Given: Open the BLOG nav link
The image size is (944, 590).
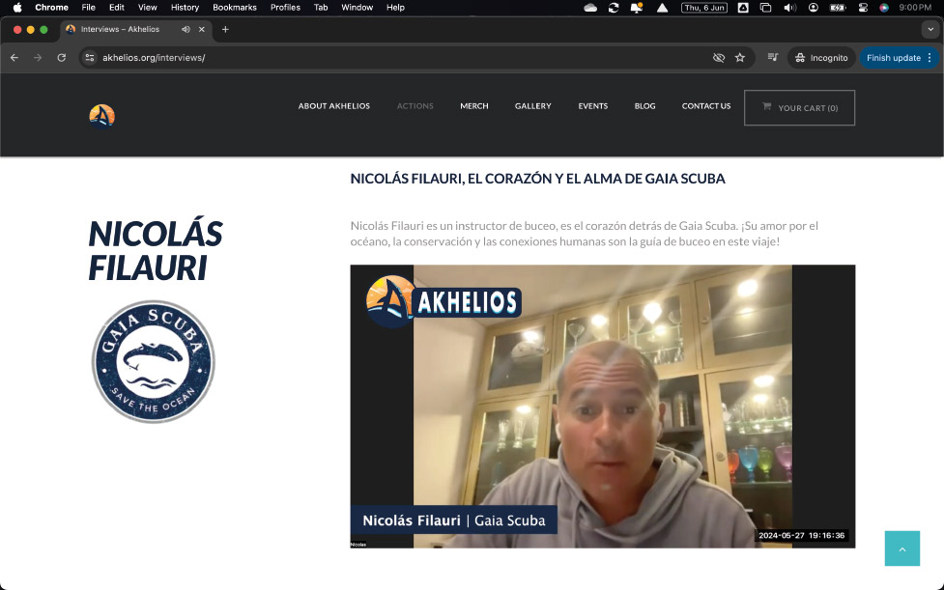Looking at the screenshot, I should pyautogui.click(x=644, y=106).
